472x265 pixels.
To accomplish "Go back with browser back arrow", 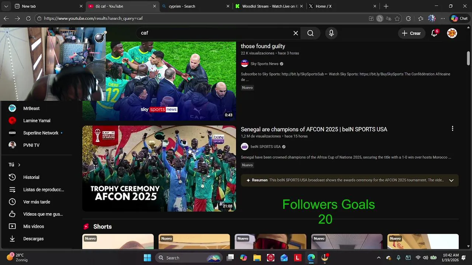I will click(x=6, y=18).
